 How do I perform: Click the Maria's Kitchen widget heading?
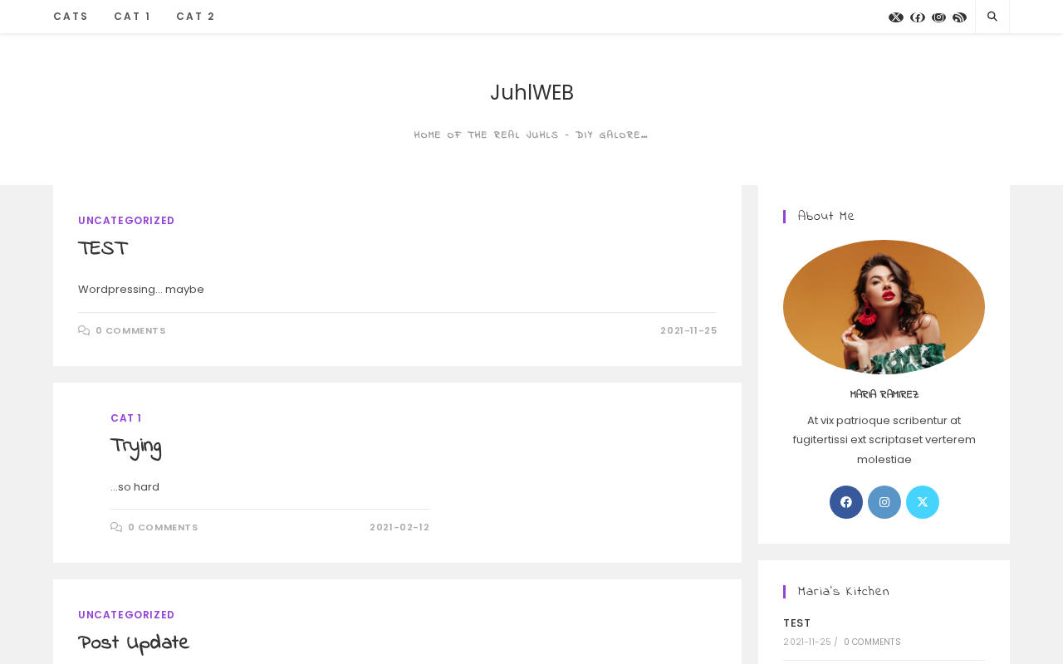tap(844, 592)
